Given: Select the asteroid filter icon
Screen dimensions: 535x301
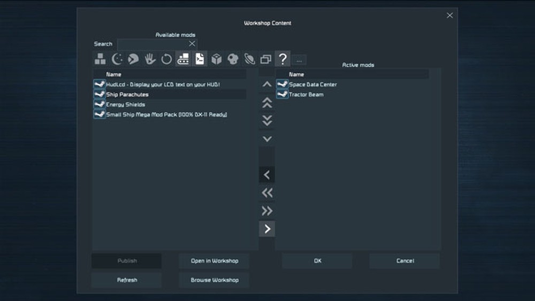Looking at the screenshot, I should click(x=233, y=59).
